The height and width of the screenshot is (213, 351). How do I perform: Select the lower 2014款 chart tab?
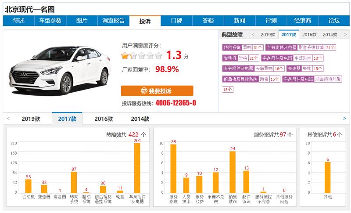[x=140, y=119]
